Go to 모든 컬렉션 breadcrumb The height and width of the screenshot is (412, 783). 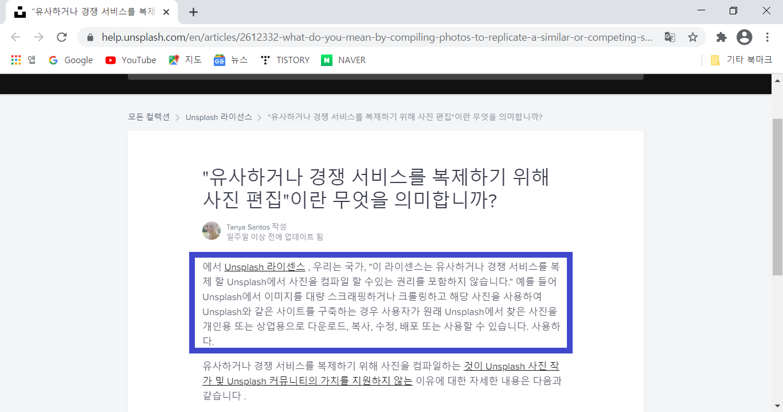tap(149, 117)
